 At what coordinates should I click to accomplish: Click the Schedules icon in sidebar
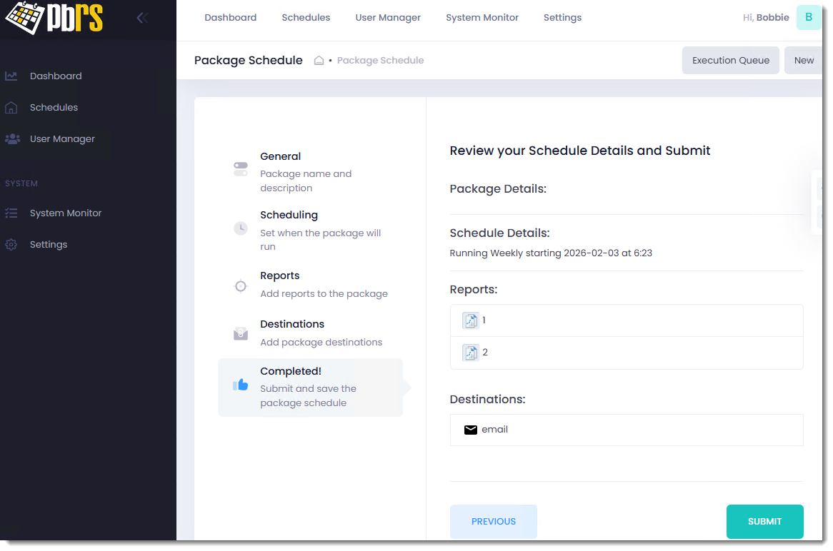tap(11, 108)
